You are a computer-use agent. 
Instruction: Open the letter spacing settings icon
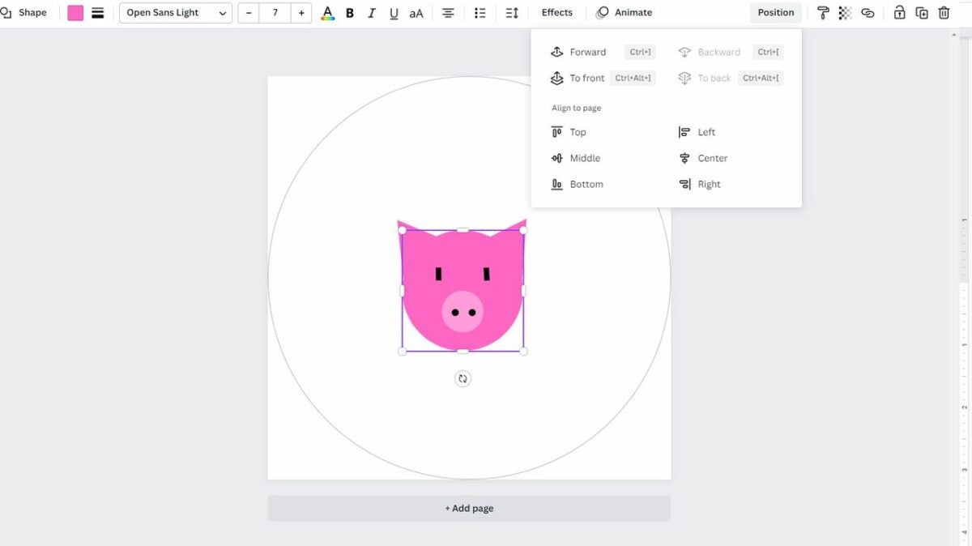point(511,12)
